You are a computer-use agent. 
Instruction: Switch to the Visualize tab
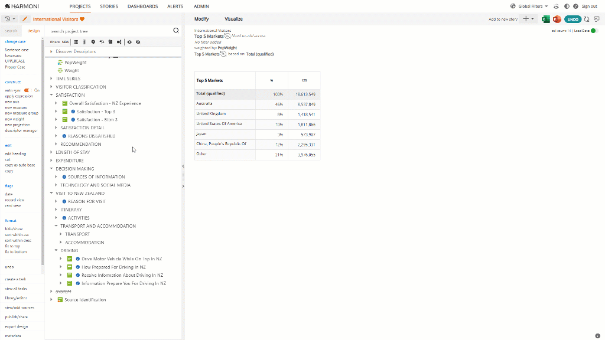click(234, 19)
